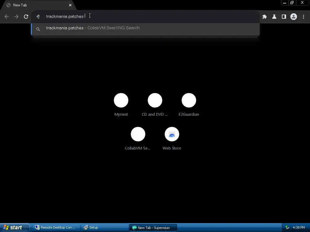This screenshot has height=232, width=310.
Task: Click the search engine icon in address bar
Action: coord(38,17)
